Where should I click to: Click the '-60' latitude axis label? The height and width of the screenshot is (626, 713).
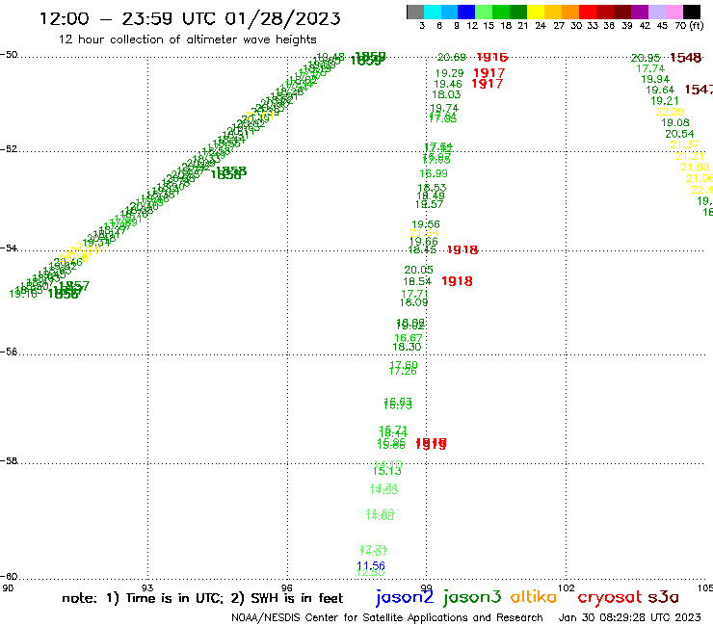pyautogui.click(x=9, y=577)
